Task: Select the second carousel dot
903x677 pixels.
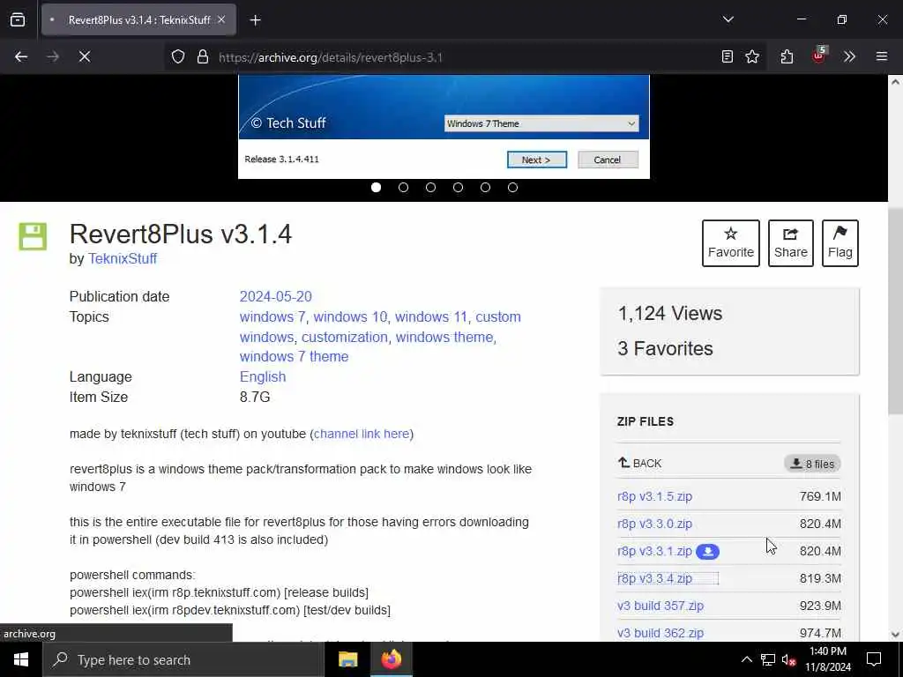Action: pos(404,187)
